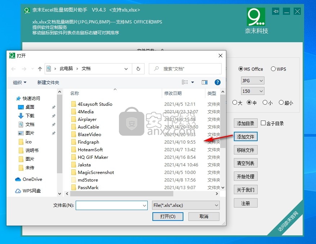Screen dimensions: 316x244
Task: Open the 组织 menu
Action: [x=19, y=82]
